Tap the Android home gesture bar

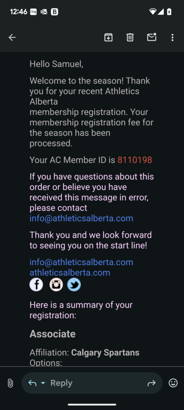pyautogui.click(x=92, y=404)
